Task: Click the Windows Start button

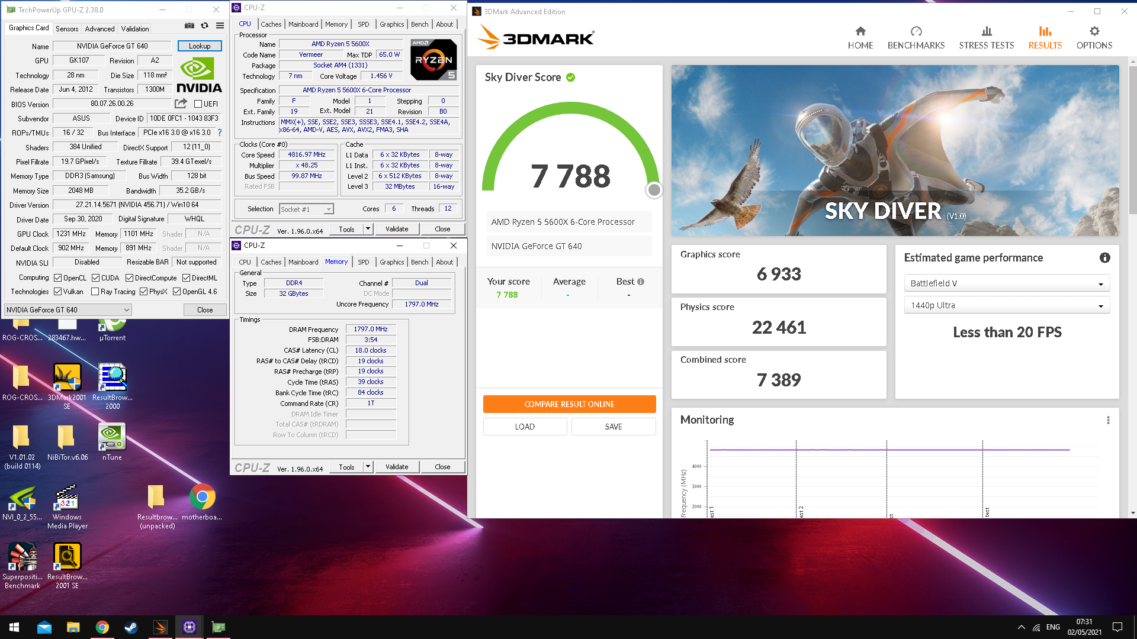Action: (14, 627)
